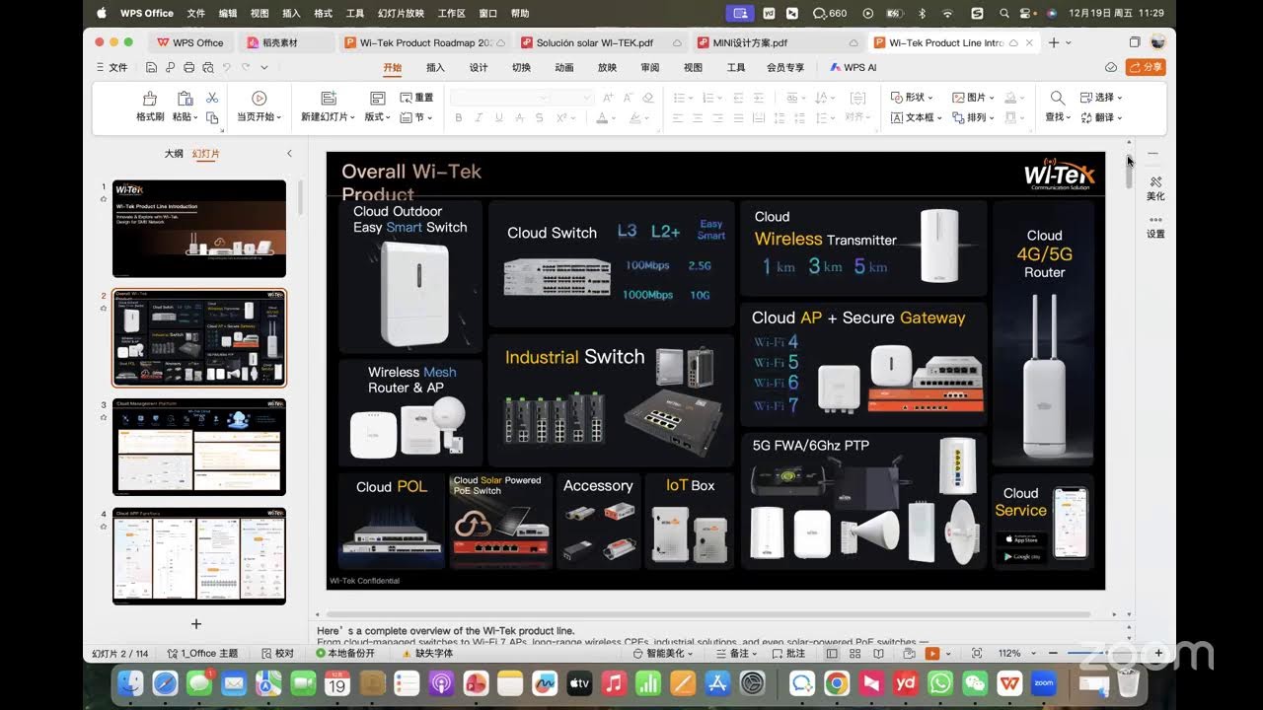Screen dimensions: 1263x710
Task: Click the Print Preview icon
Action: 206,67
